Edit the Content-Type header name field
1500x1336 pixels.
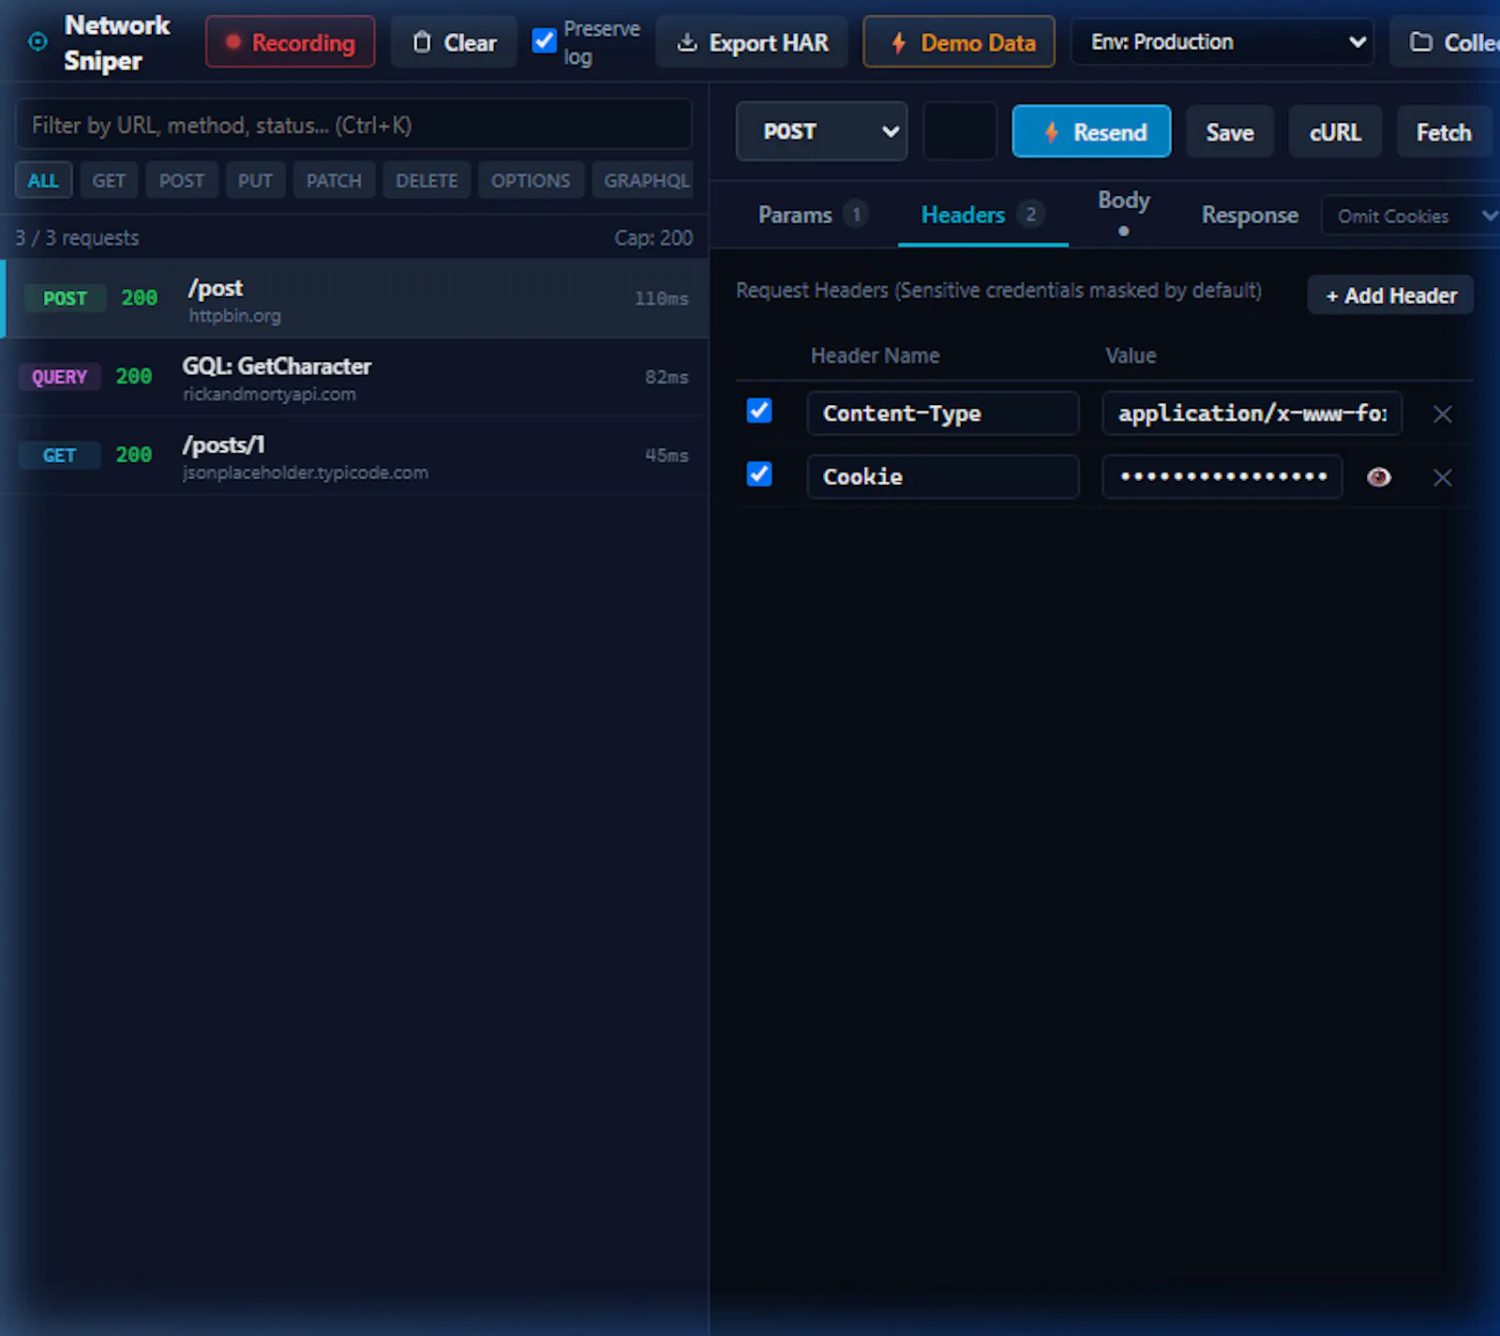(x=942, y=413)
